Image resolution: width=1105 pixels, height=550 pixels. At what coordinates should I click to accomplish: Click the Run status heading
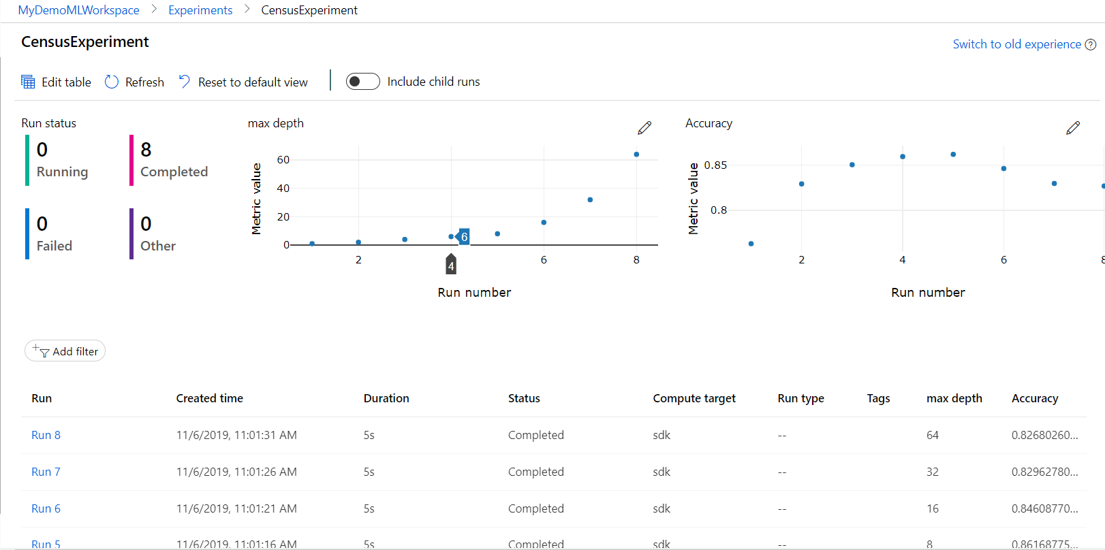tap(48, 123)
